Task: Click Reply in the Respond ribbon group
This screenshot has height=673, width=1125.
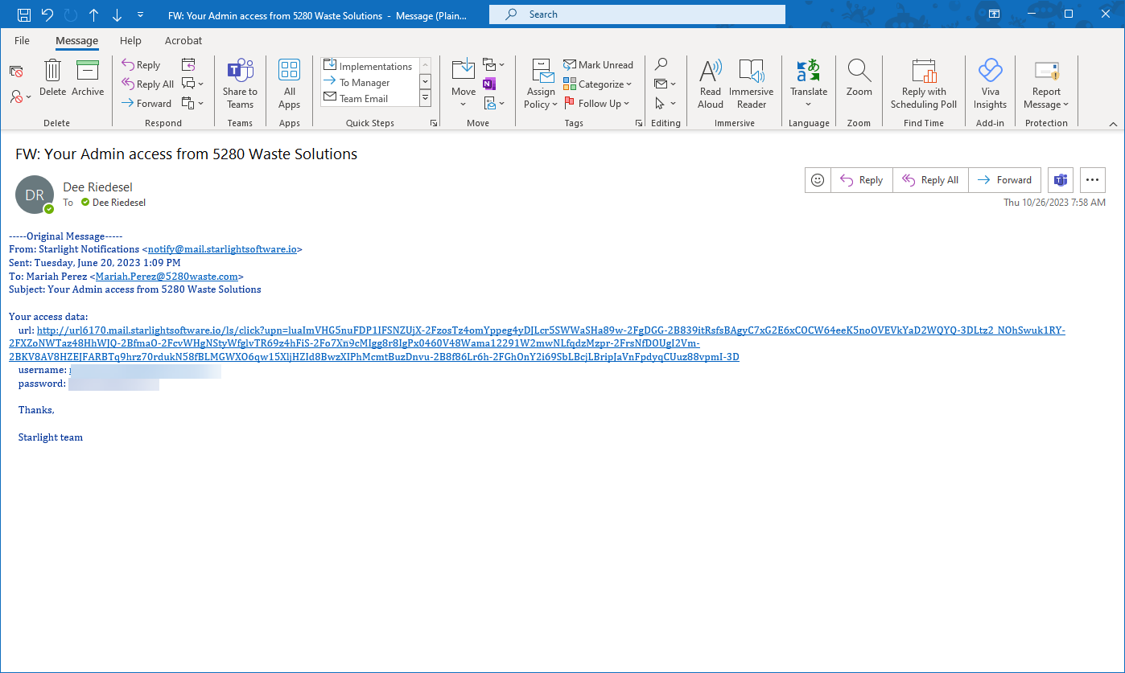Action: click(x=141, y=65)
